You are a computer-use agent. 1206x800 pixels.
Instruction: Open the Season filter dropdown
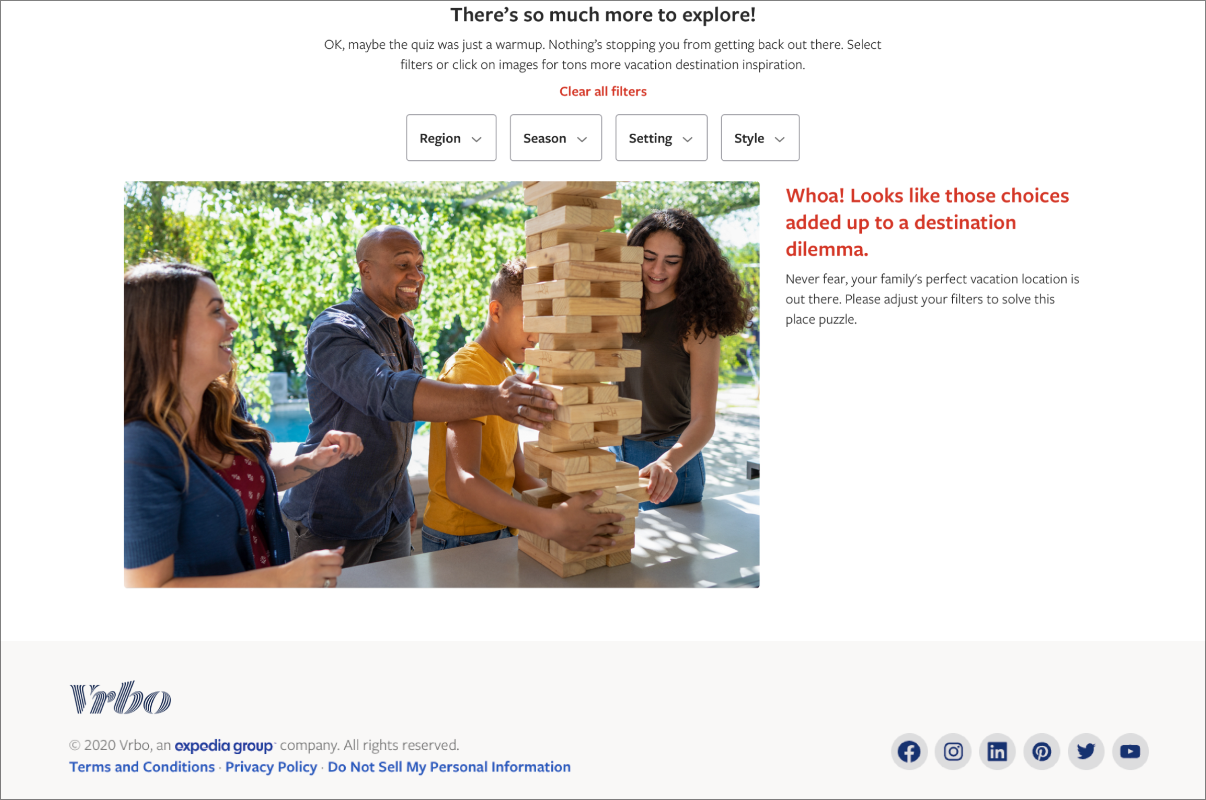click(x=556, y=138)
